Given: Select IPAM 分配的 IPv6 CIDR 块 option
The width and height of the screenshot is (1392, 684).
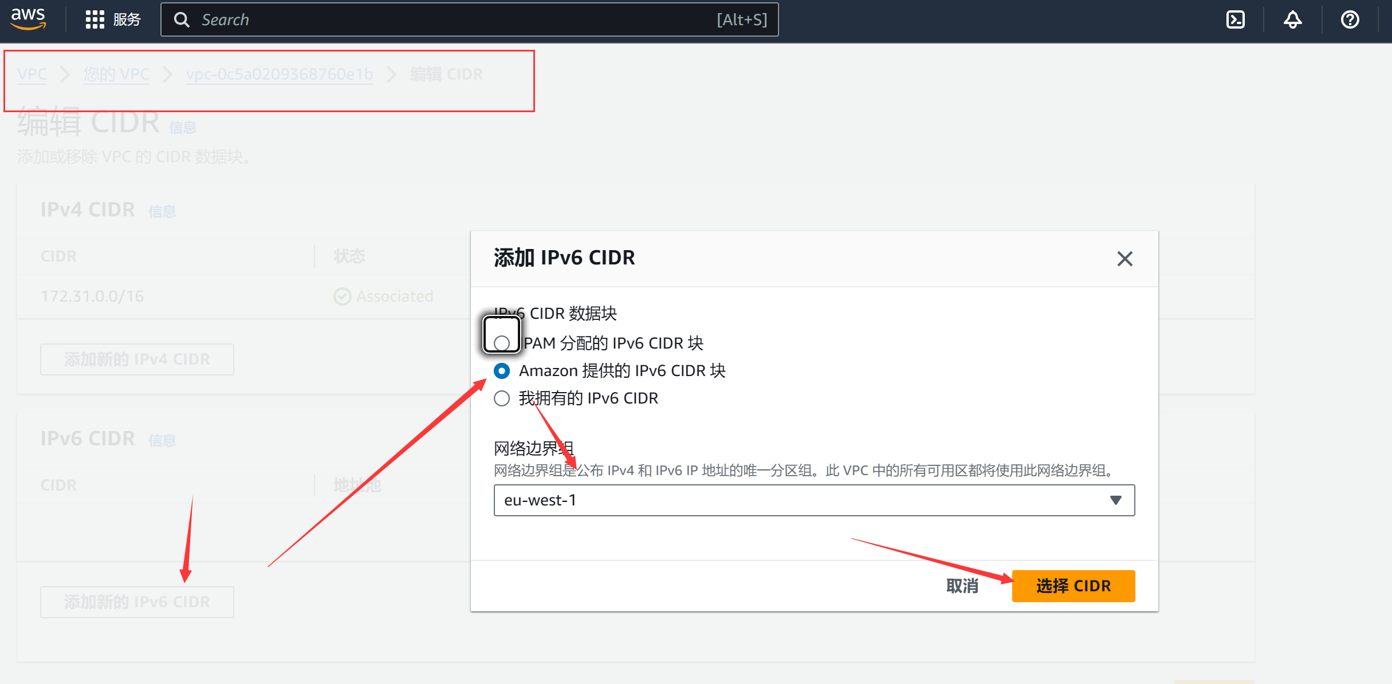Looking at the screenshot, I should (502, 343).
